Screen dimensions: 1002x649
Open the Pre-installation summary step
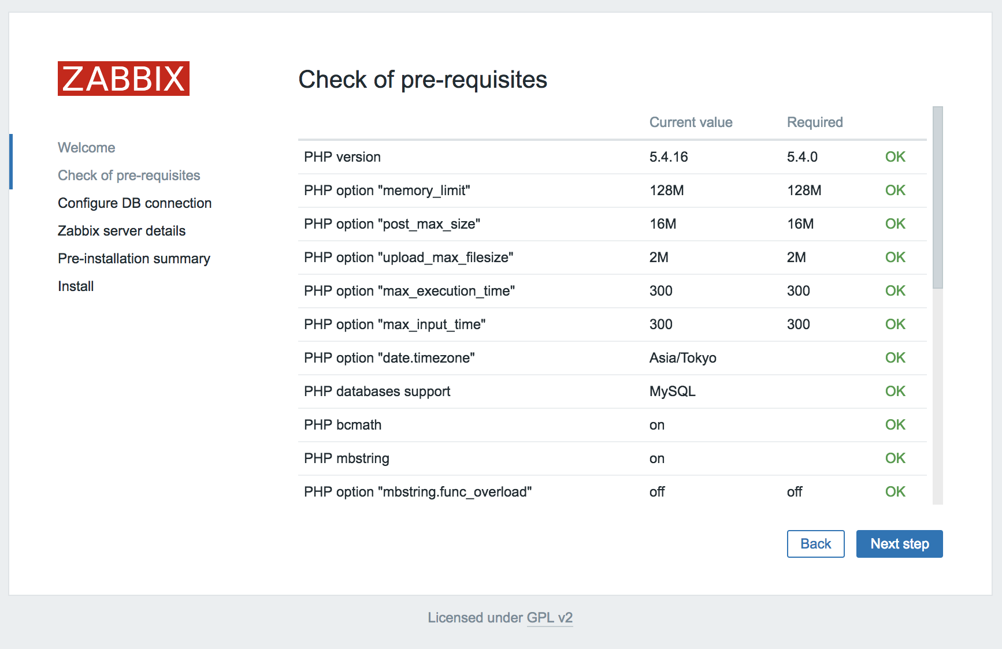click(134, 259)
